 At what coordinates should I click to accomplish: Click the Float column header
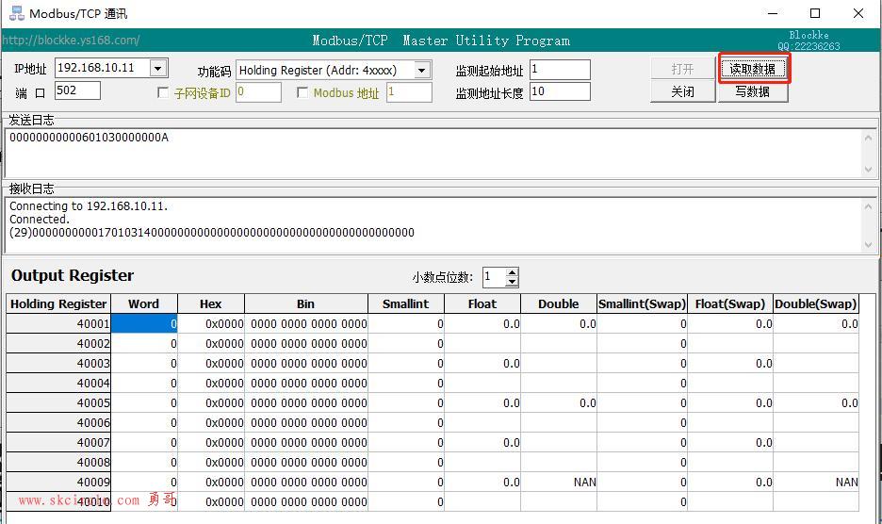pyautogui.click(x=482, y=303)
